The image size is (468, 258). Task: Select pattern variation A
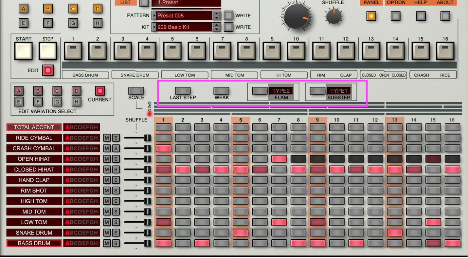coord(19,90)
